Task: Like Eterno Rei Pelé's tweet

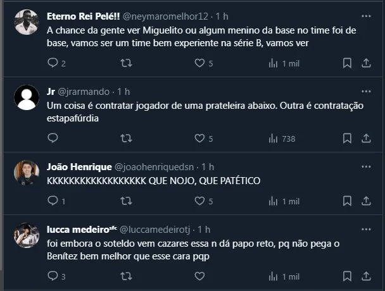Action: (x=199, y=63)
